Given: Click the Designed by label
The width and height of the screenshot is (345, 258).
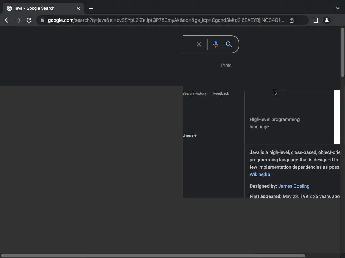Looking at the screenshot, I should (x=263, y=186).
